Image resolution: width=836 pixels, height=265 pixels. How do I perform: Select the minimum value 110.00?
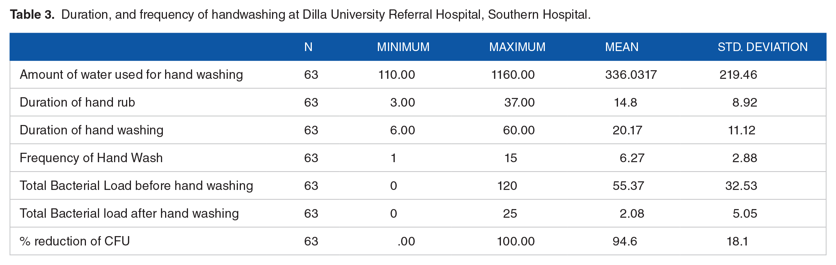[397, 75]
